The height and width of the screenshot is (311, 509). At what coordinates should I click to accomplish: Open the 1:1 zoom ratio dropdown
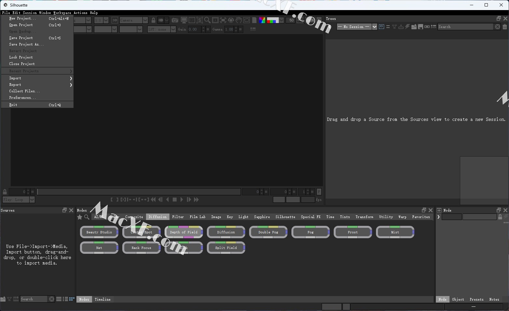click(x=101, y=20)
